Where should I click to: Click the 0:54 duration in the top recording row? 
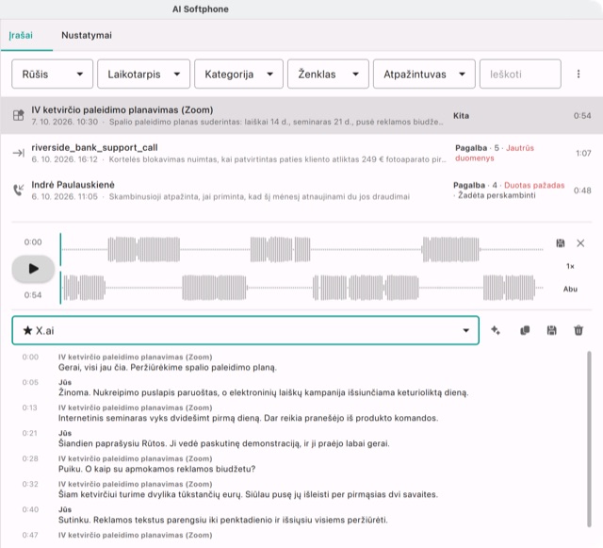582,116
